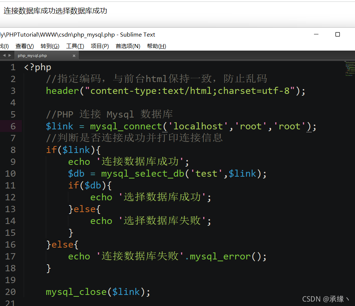This screenshot has height=306, width=355.
Task: Close the php_mysql.php tab
Action: click(x=74, y=55)
